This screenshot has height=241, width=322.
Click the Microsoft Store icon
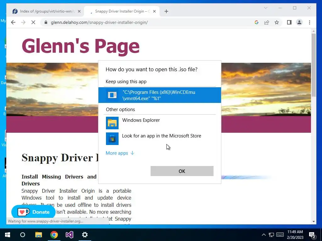(112, 139)
